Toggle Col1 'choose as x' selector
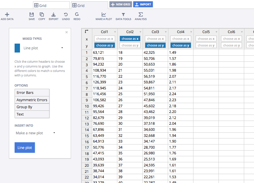 click(x=105, y=39)
